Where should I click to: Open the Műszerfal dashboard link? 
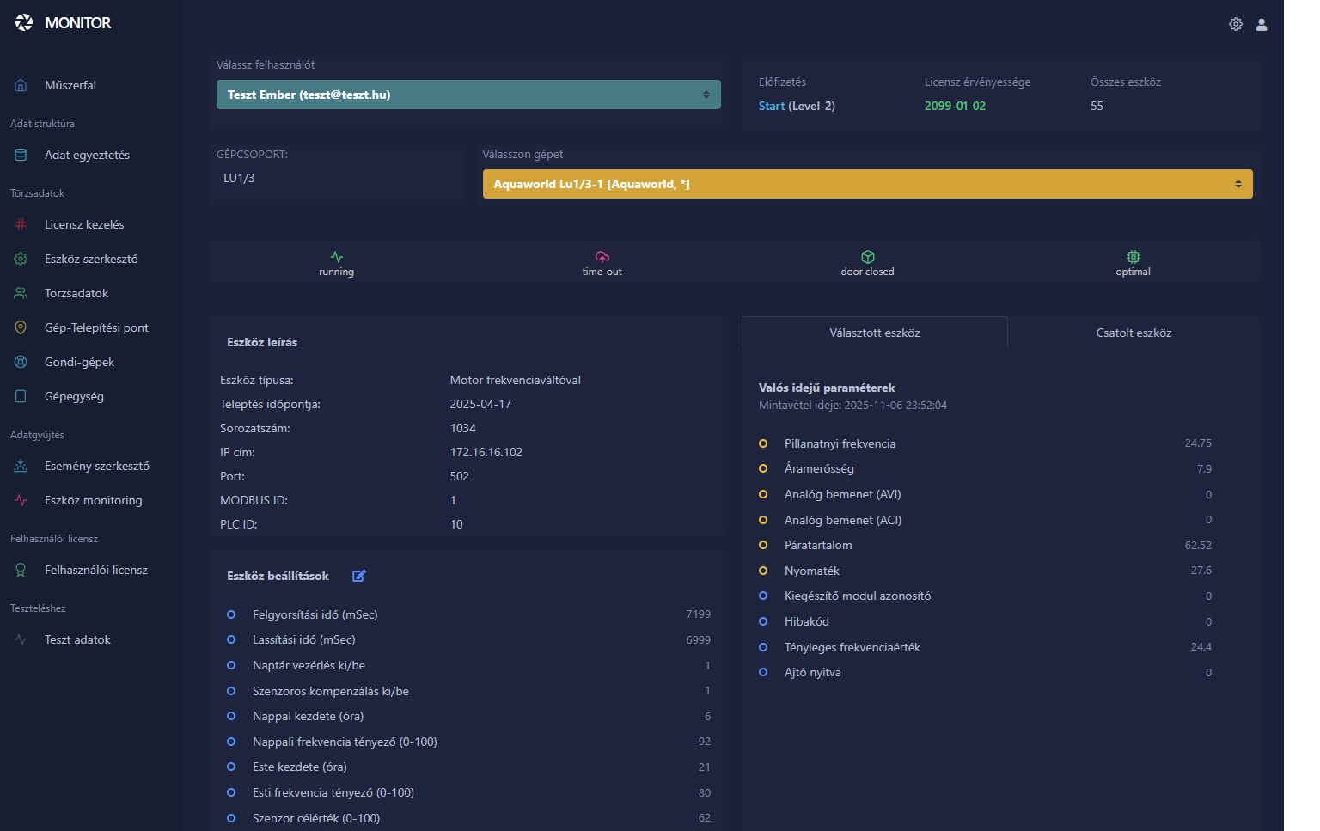[70, 85]
